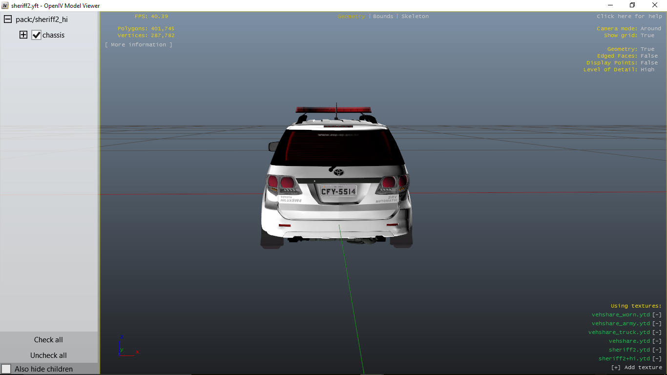Remove vehshare_truck.ytd texture with [-]
Image resolution: width=667 pixels, height=375 pixels.
(x=657, y=333)
